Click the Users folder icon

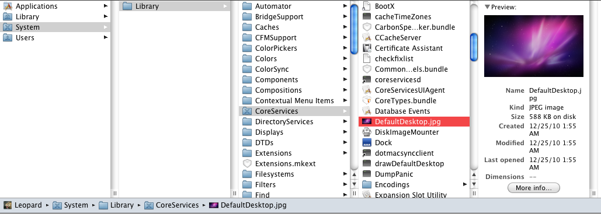coord(8,37)
